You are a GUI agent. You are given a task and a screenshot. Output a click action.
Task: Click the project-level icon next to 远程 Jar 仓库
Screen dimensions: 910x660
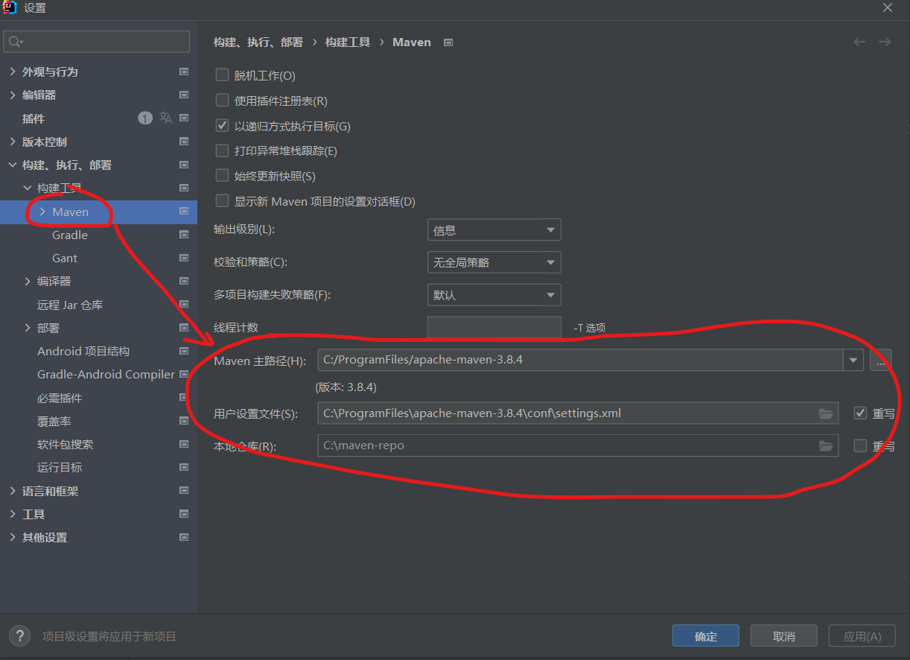pyautogui.click(x=184, y=305)
